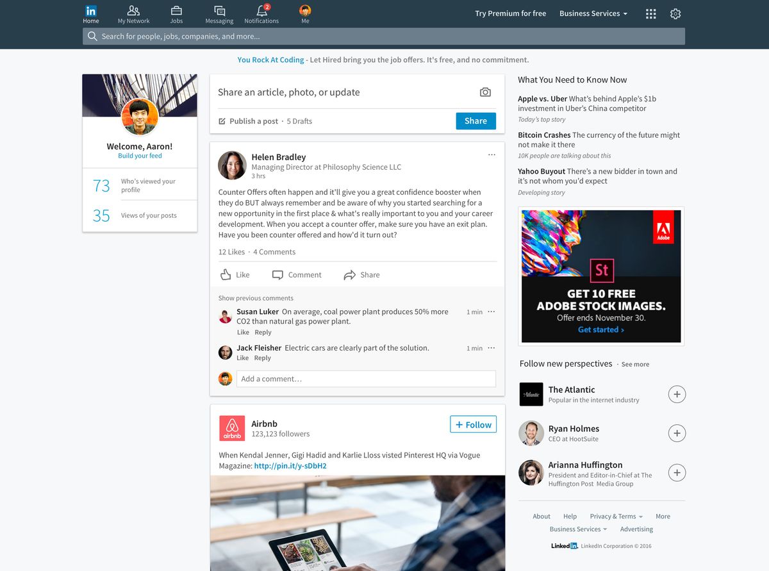Screen dimensions: 769x571
Task: Share Helen Bradley's post
Action: (x=361, y=275)
